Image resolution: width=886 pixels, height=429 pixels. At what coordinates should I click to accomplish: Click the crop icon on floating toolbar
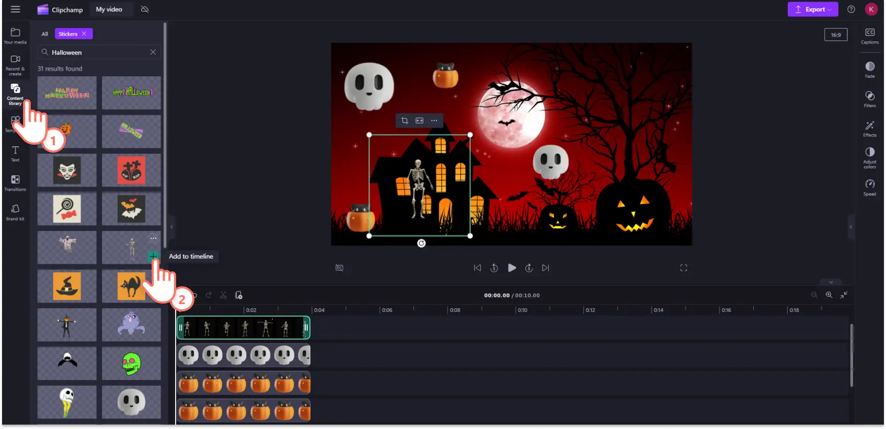point(405,121)
